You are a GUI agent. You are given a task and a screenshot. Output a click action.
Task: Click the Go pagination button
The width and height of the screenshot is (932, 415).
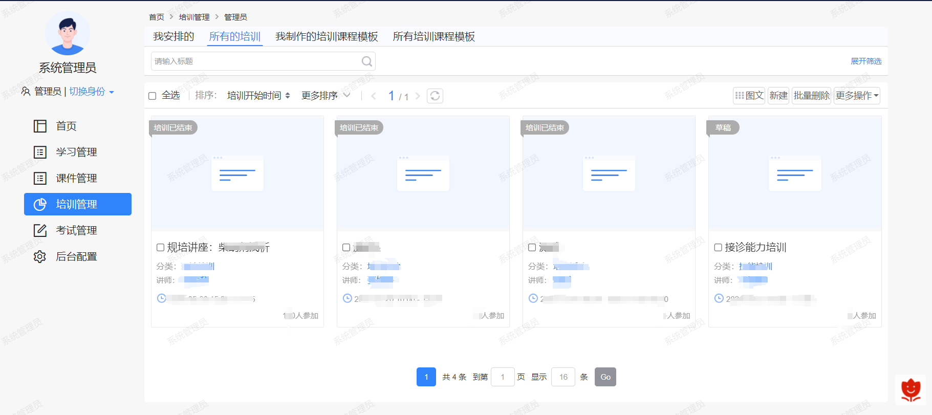605,377
